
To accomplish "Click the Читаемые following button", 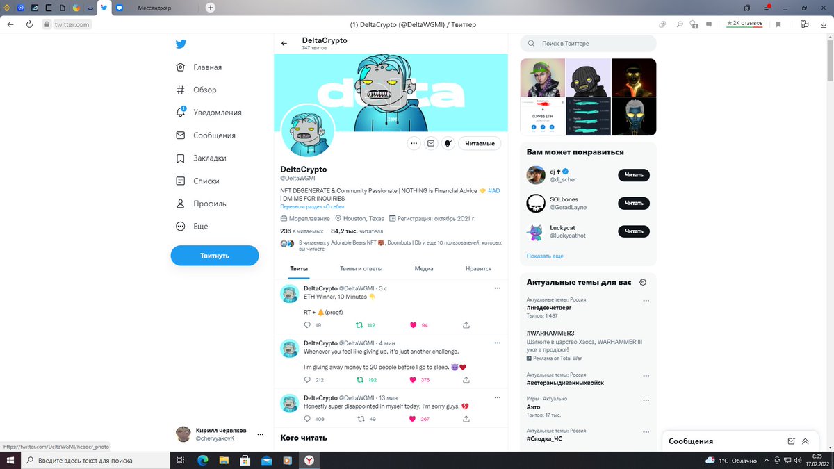I will [x=480, y=143].
